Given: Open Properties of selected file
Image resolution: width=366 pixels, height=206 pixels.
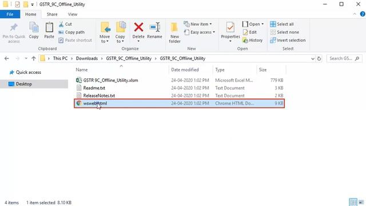Looking at the screenshot, I should point(230,30).
